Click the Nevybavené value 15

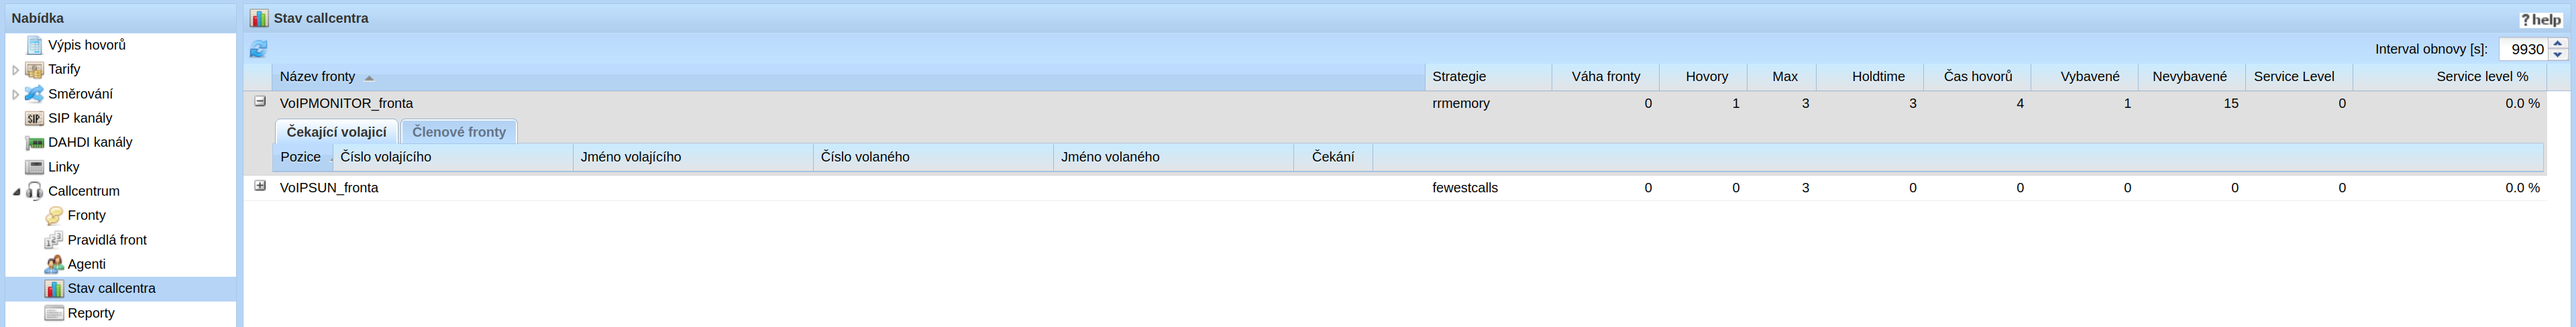(x=2230, y=103)
